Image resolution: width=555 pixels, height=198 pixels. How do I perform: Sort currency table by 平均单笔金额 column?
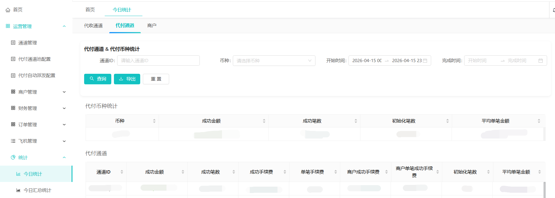[x=539, y=121]
